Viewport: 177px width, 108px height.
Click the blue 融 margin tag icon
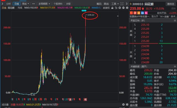(142, 13)
